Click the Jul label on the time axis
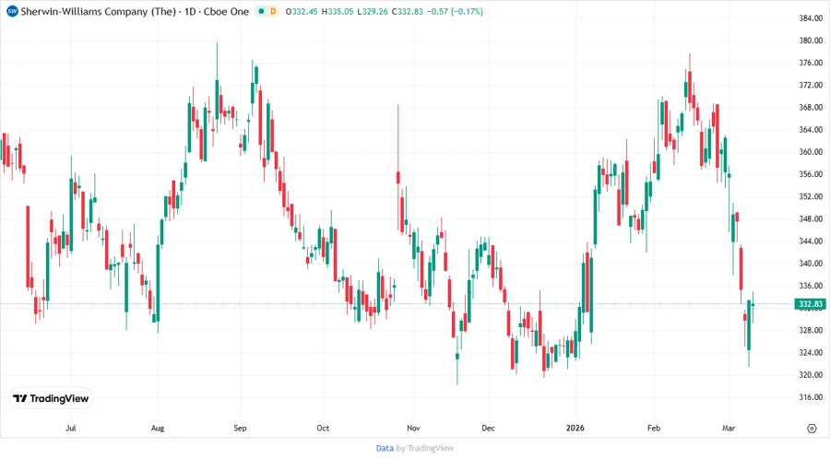This screenshot has width=830, height=459. pyautogui.click(x=70, y=428)
